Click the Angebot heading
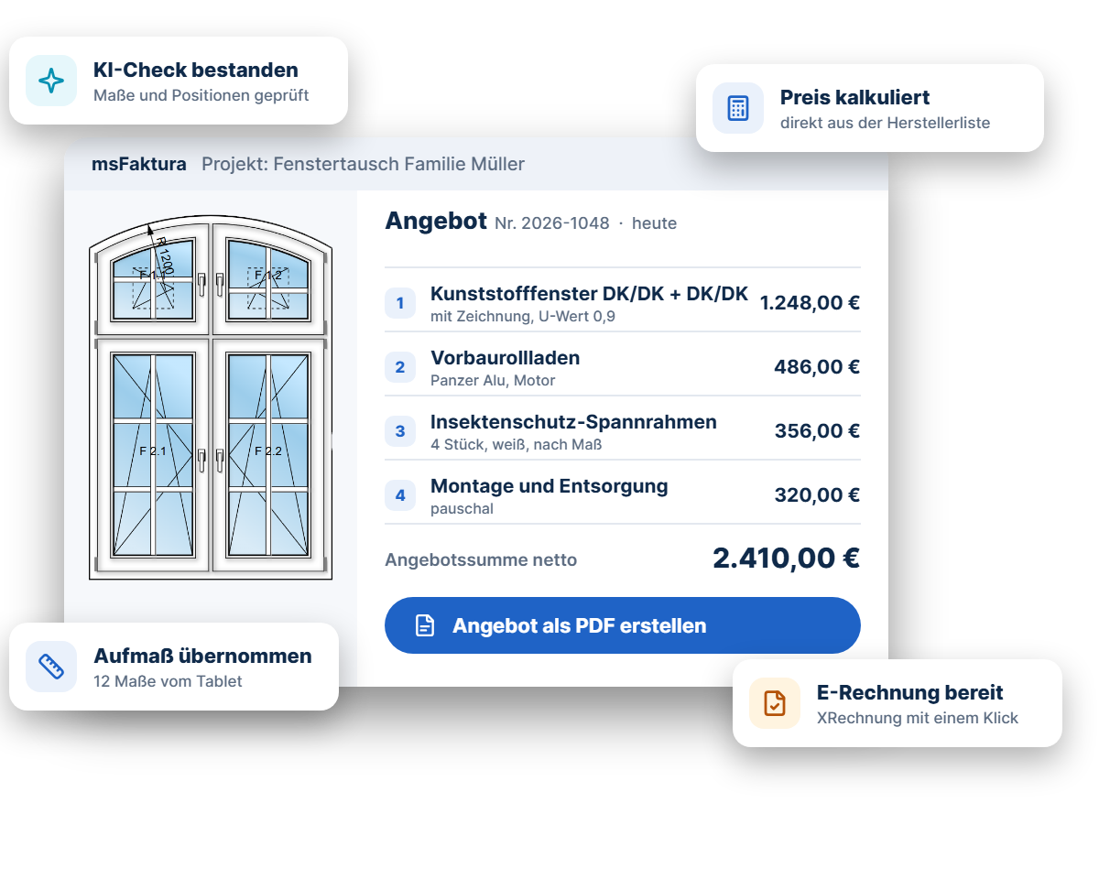 [436, 222]
